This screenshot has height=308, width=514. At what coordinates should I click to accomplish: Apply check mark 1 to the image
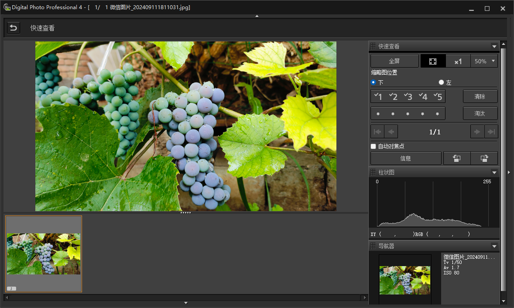pos(378,96)
